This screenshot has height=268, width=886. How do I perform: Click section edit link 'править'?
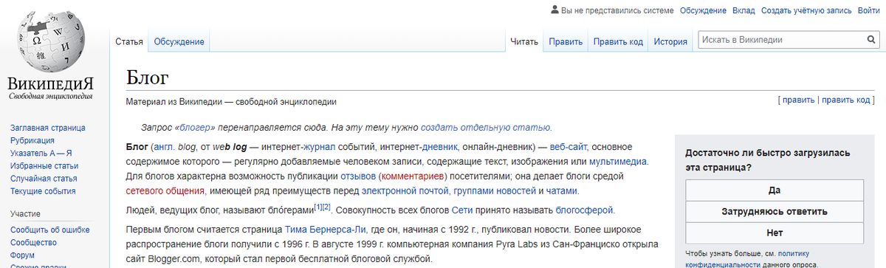798,100
